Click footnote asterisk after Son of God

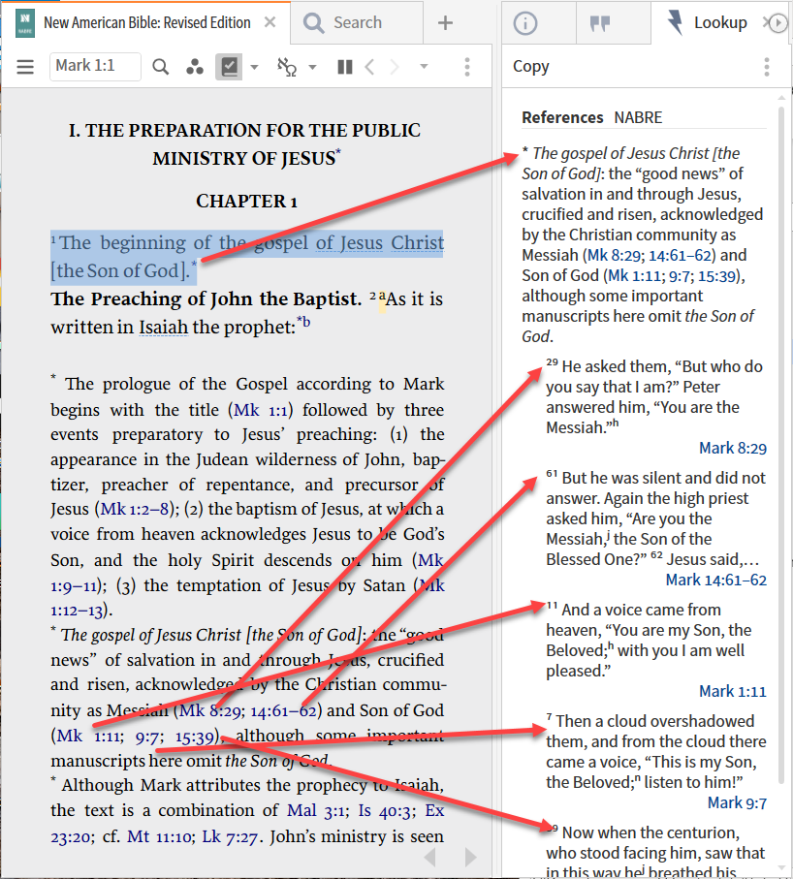coord(194,264)
